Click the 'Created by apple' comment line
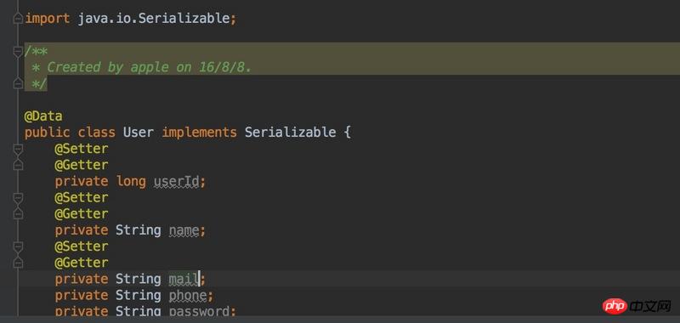680x323 pixels. (x=143, y=67)
